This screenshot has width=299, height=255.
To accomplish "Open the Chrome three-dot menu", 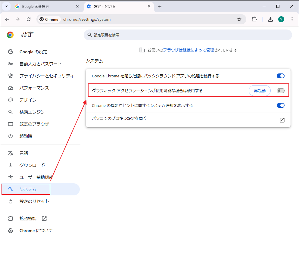I will (292, 19).
